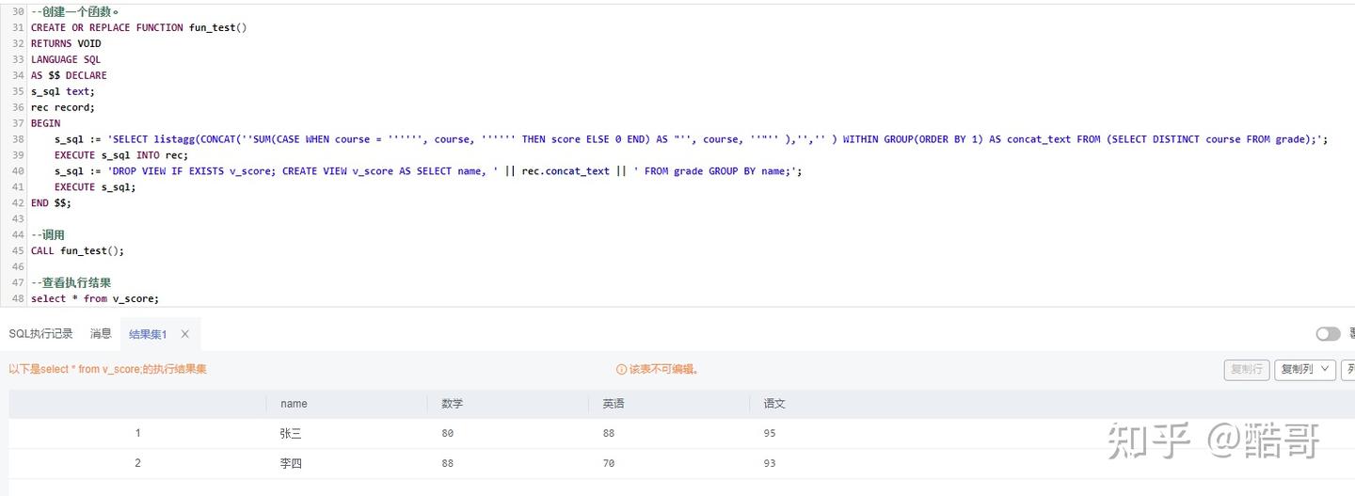Open the 复制列 dropdown
Image resolution: width=1355 pixels, height=496 pixels.
coord(1306,370)
